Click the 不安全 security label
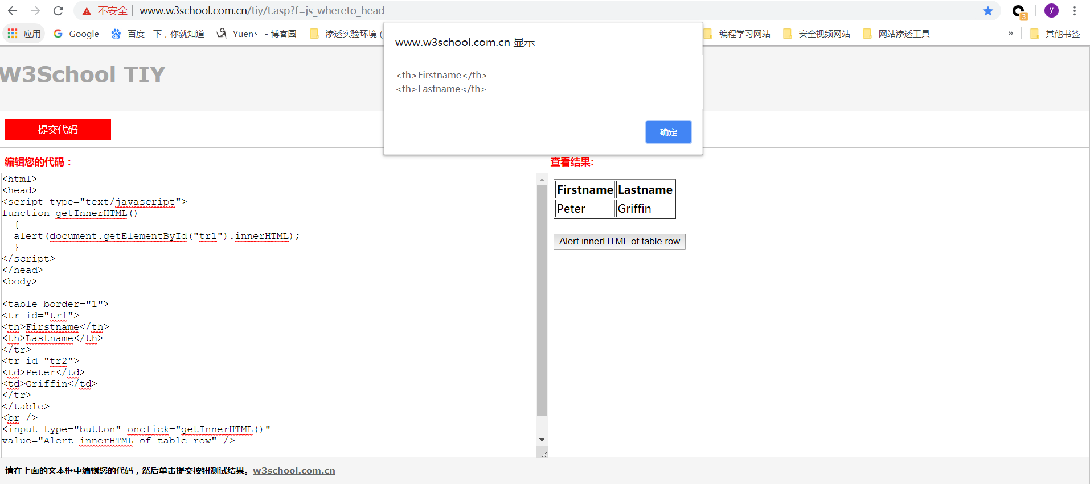Image resolution: width=1090 pixels, height=485 pixels. (112, 11)
